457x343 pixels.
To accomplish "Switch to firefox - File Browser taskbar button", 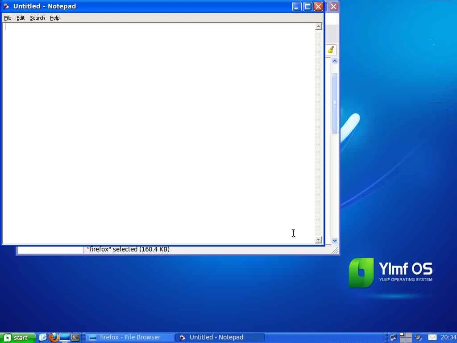I will (x=130, y=338).
